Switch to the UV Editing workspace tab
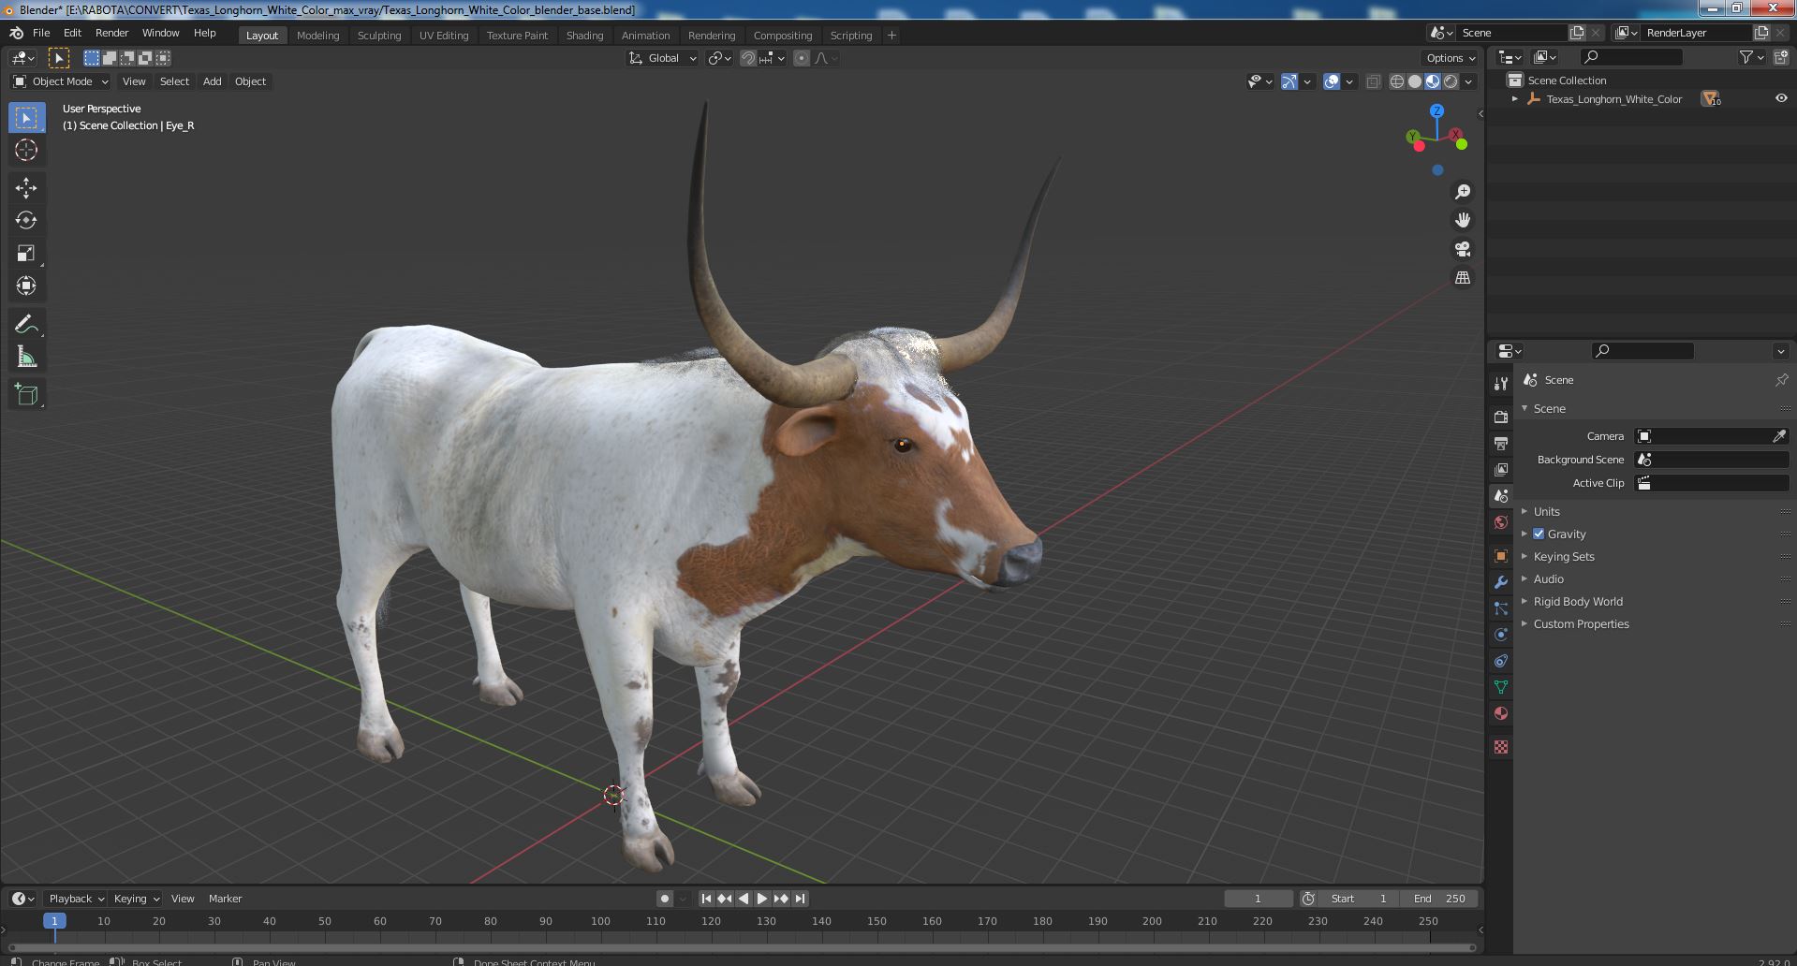 pyautogui.click(x=444, y=36)
